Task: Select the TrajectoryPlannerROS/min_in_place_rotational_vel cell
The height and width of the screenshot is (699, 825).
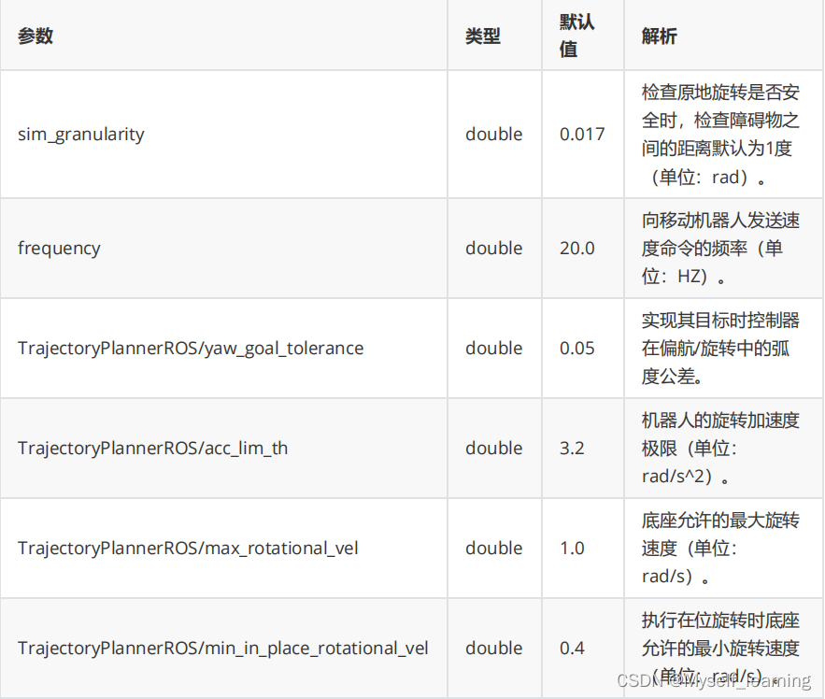Action: coord(223,648)
